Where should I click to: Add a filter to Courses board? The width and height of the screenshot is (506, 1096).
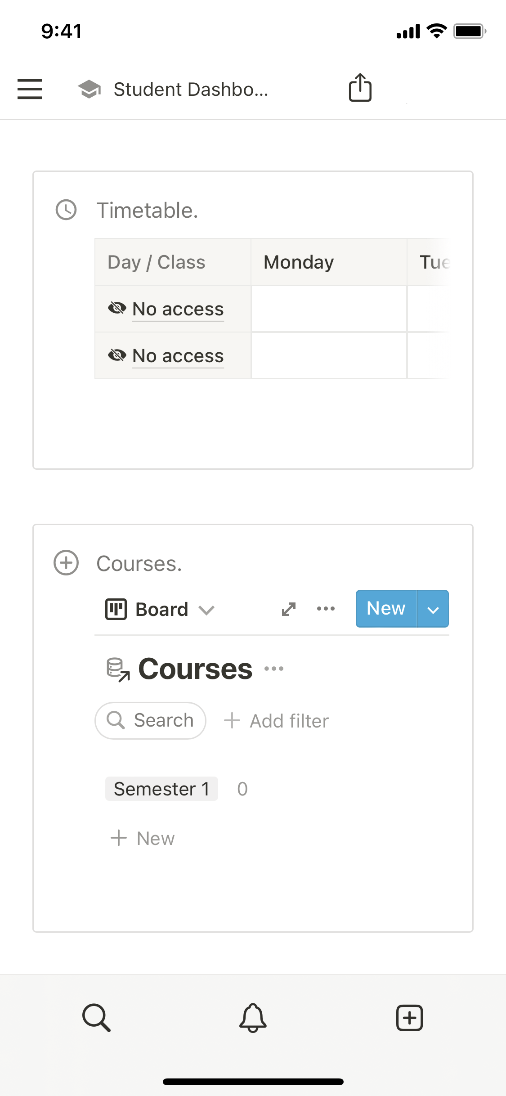pyautogui.click(x=277, y=721)
